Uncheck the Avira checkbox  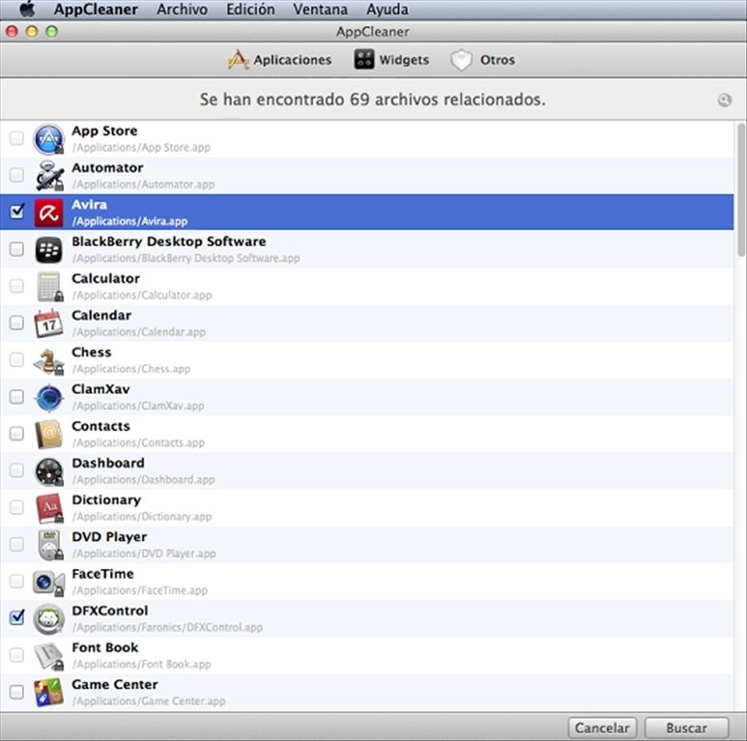tap(17, 211)
